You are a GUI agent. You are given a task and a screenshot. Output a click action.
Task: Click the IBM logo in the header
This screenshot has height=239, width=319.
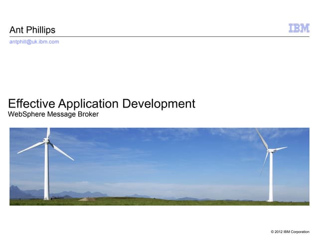pos(299,28)
